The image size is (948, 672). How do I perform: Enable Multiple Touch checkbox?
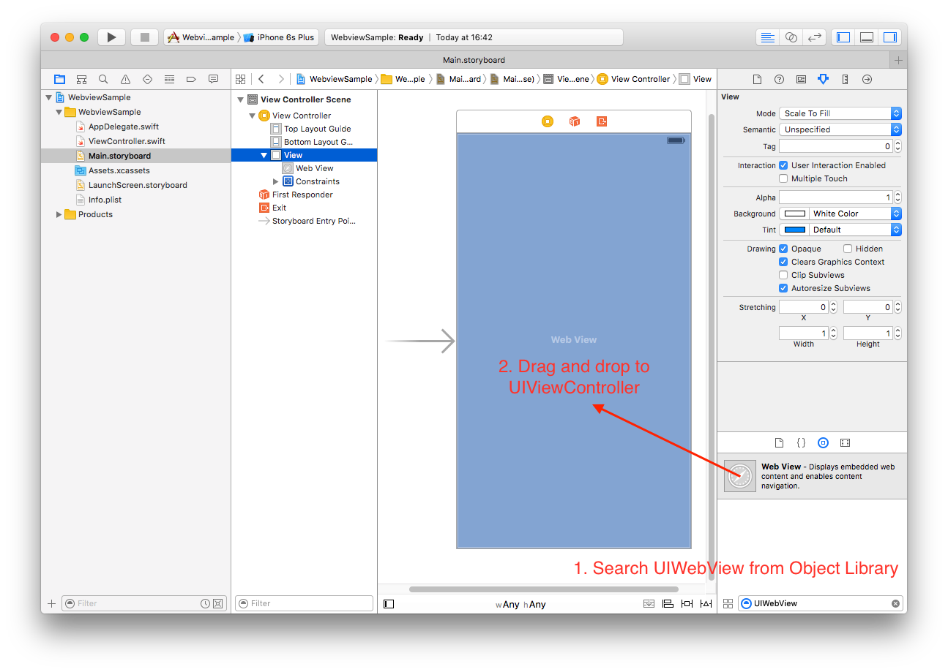(x=783, y=178)
